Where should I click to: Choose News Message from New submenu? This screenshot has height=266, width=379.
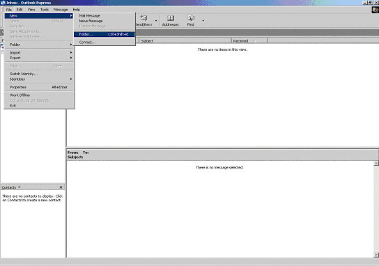point(105,21)
